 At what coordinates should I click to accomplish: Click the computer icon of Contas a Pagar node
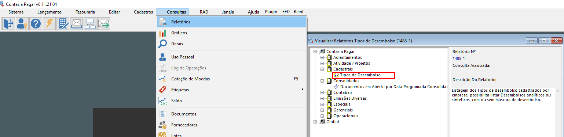point(322,52)
